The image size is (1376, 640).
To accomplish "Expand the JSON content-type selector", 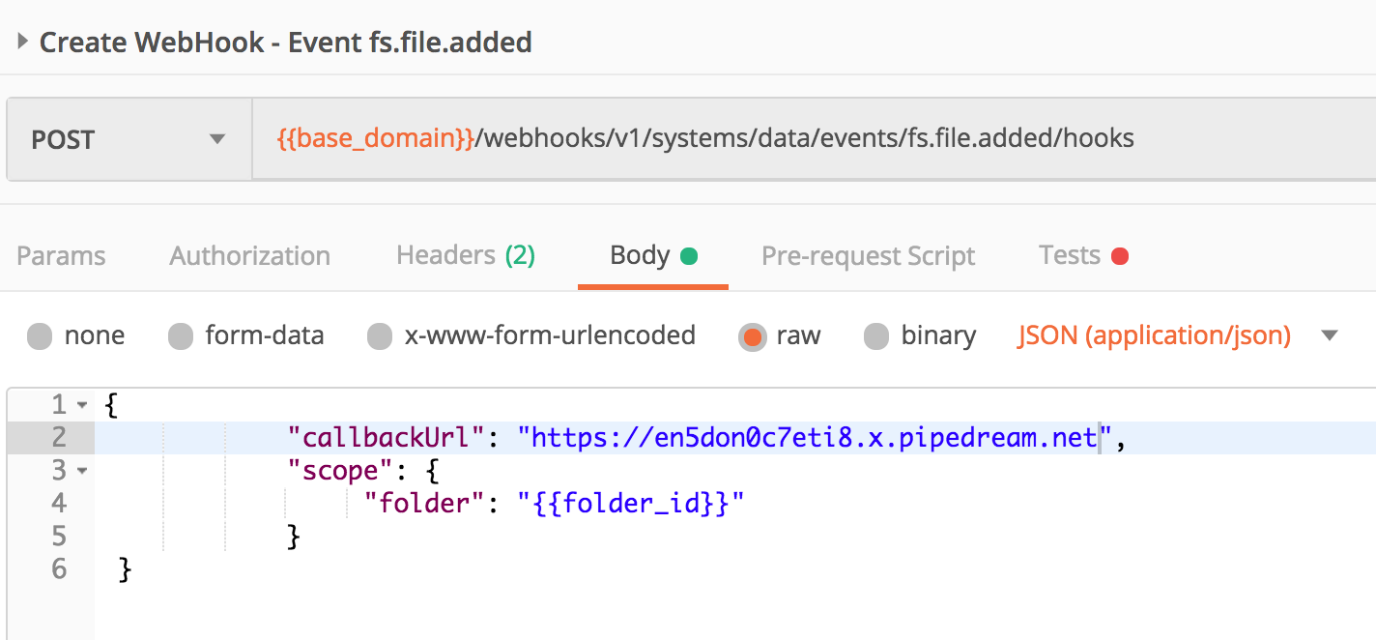I will [1332, 335].
